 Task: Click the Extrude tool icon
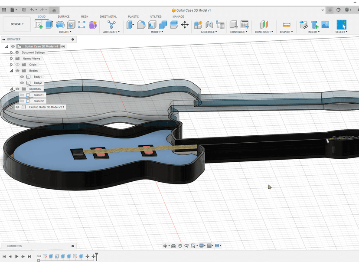click(x=49, y=25)
